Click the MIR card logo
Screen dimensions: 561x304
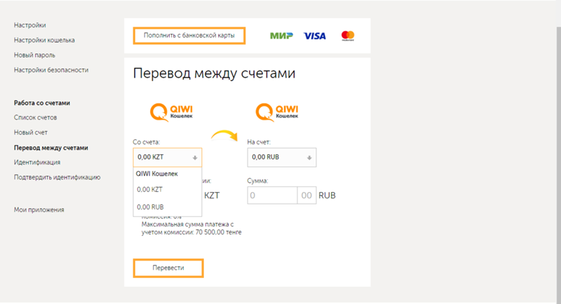click(x=281, y=35)
